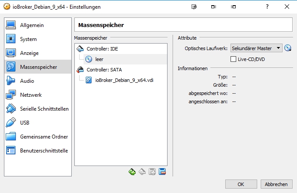Click the 'angeschlossen an:' label
This screenshot has width=297, height=193.
(x=208, y=102)
